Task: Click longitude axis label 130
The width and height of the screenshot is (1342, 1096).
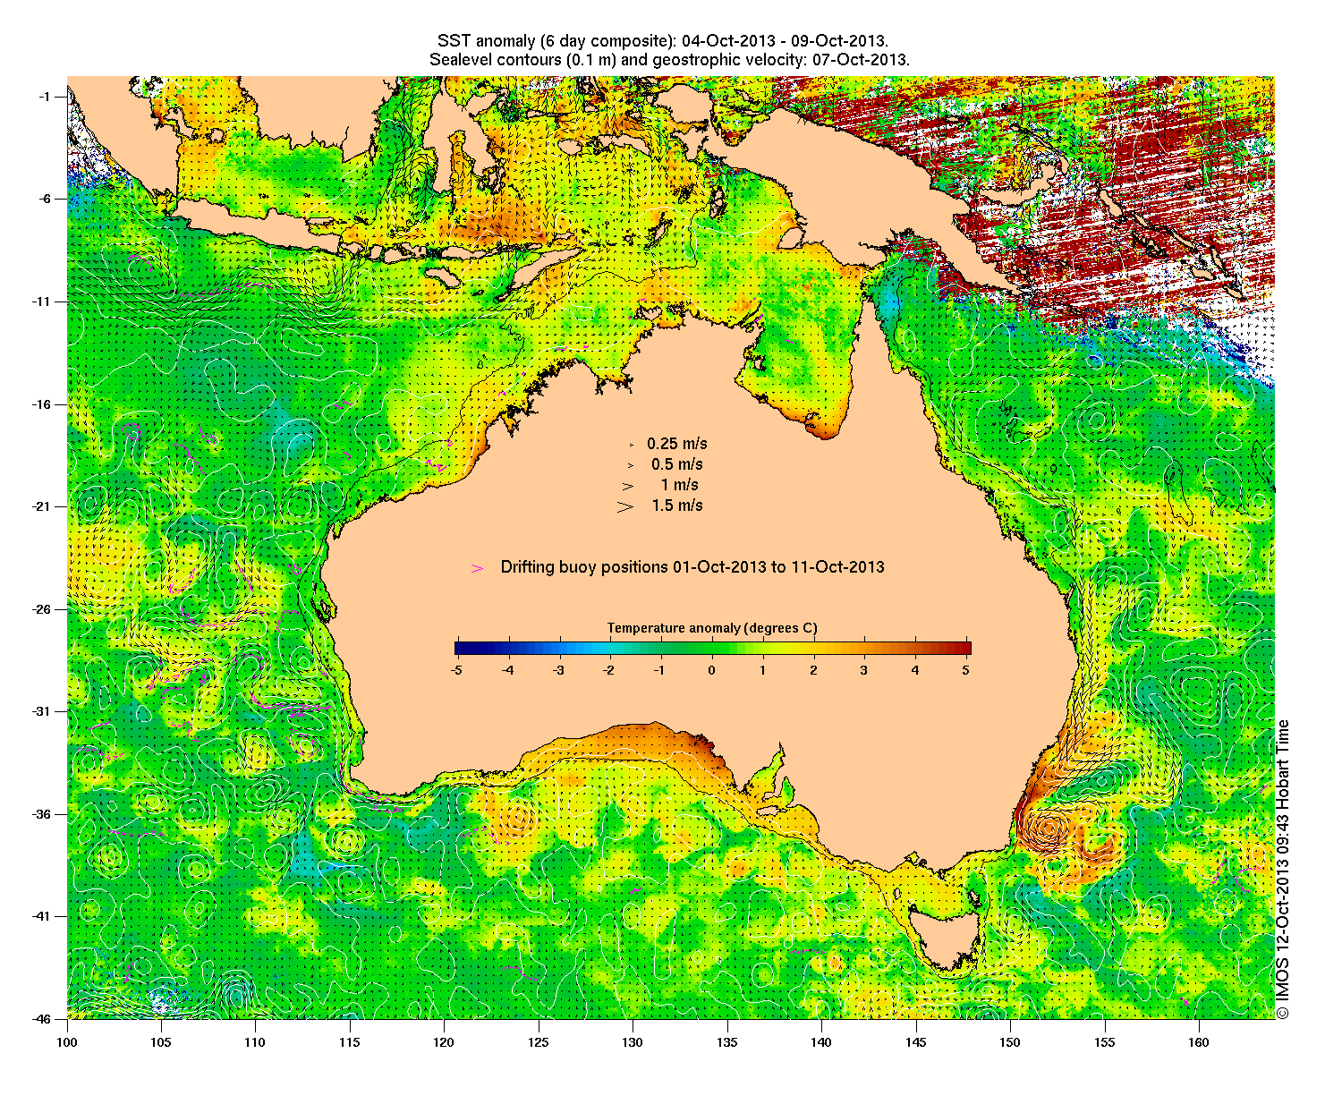Action: point(633,1042)
